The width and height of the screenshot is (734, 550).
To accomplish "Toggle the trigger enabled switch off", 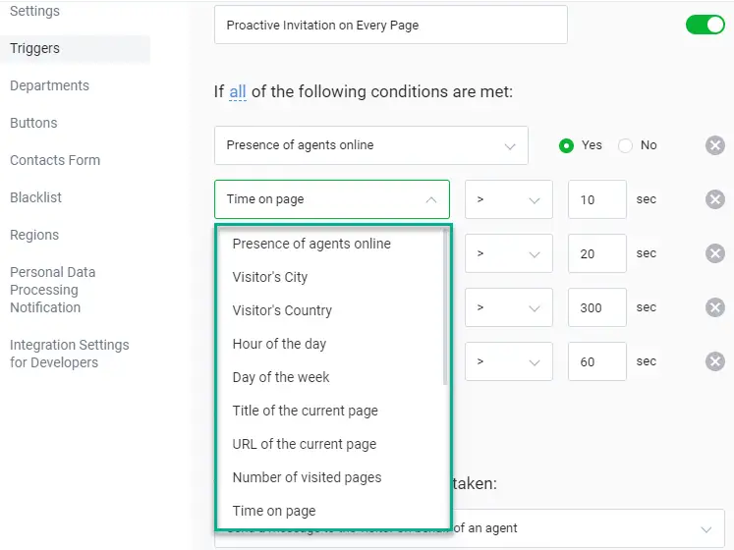I will (x=705, y=25).
